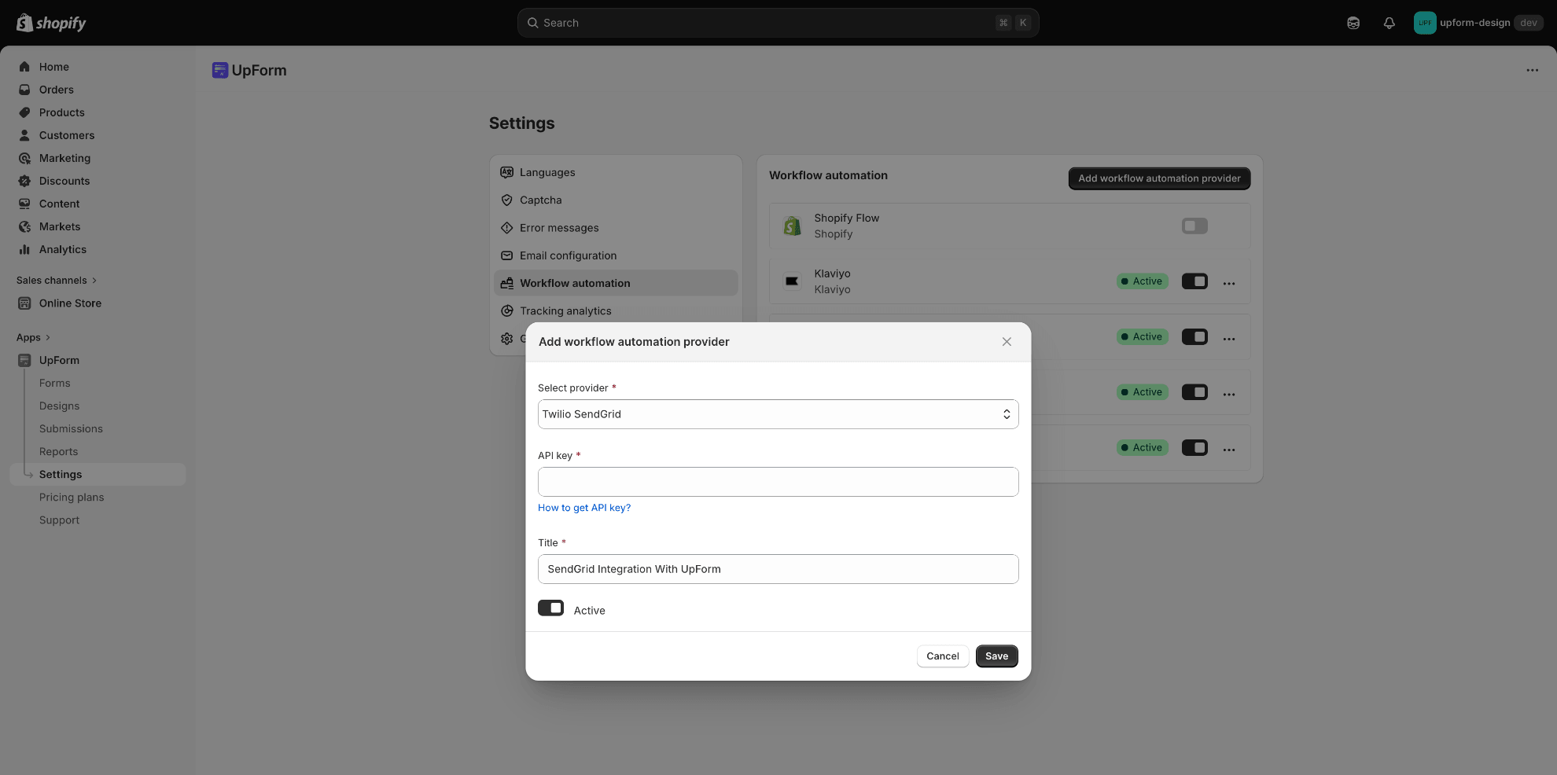This screenshot has width=1557, height=775.
Task: Click the Markets globe icon
Action: (x=24, y=226)
